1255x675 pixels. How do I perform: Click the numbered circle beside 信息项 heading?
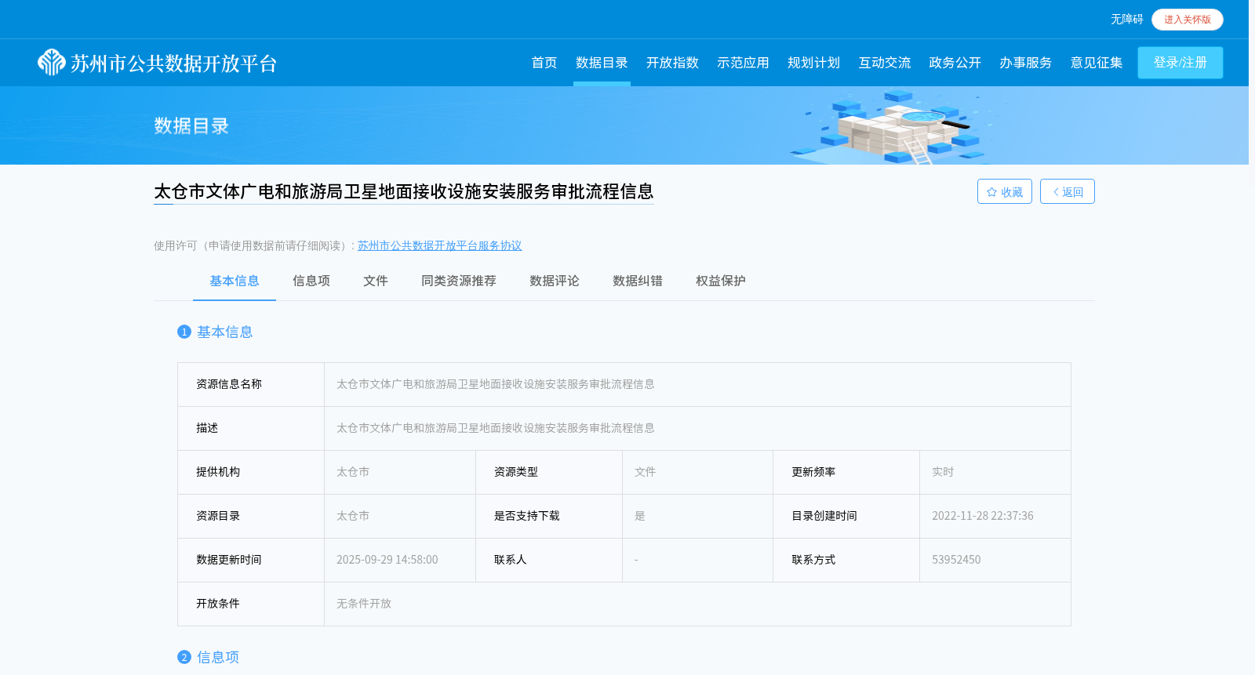[x=184, y=657]
